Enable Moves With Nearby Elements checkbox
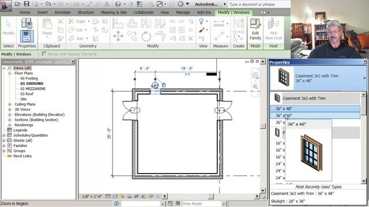 point(44,54)
